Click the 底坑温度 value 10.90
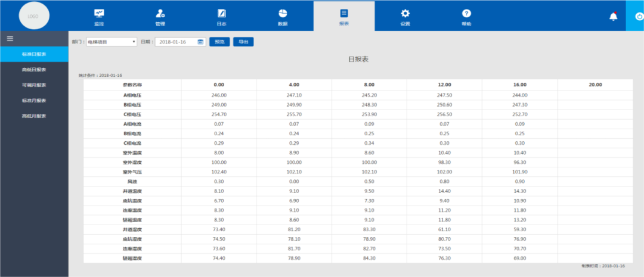 (519, 201)
